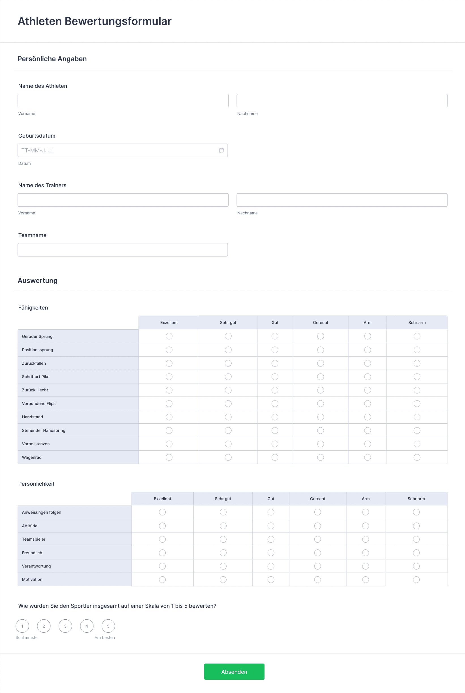Image resolution: width=465 pixels, height=693 pixels.
Task: Focus the Geburtsdatum date field
Action: click(x=119, y=150)
